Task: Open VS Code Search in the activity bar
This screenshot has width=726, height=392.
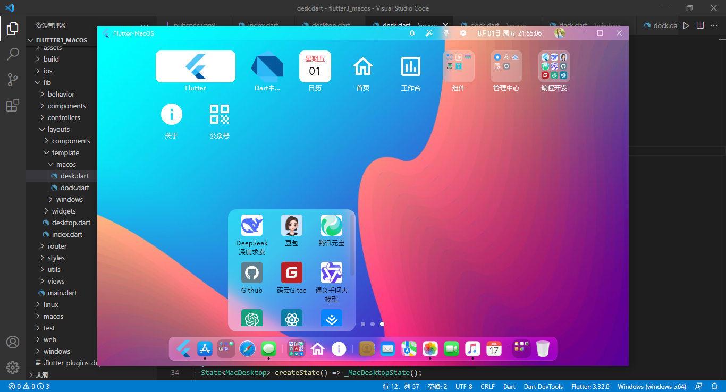Action: click(x=13, y=54)
